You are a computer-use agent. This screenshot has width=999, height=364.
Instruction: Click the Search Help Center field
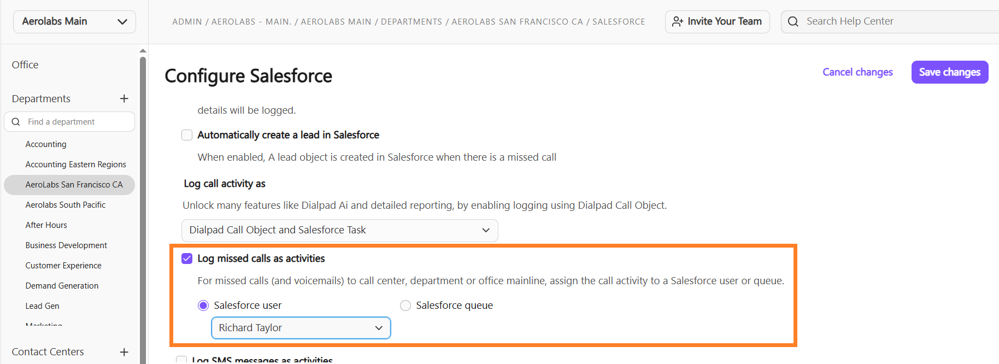[x=890, y=21]
